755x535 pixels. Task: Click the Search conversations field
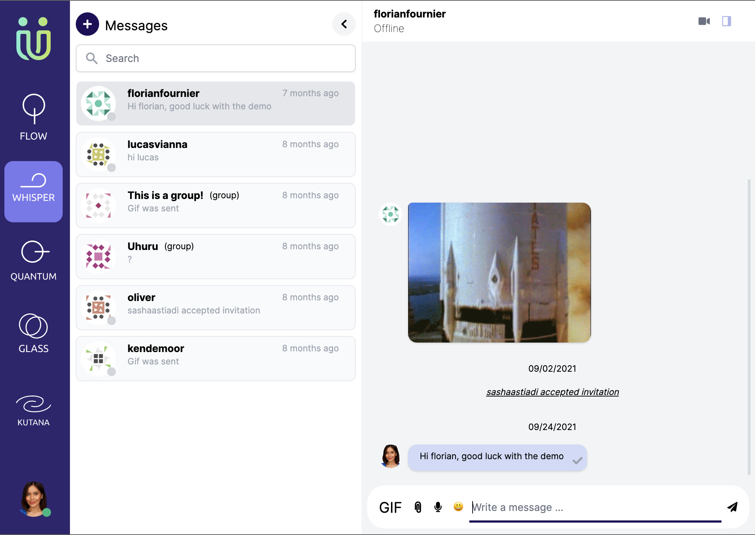216,58
